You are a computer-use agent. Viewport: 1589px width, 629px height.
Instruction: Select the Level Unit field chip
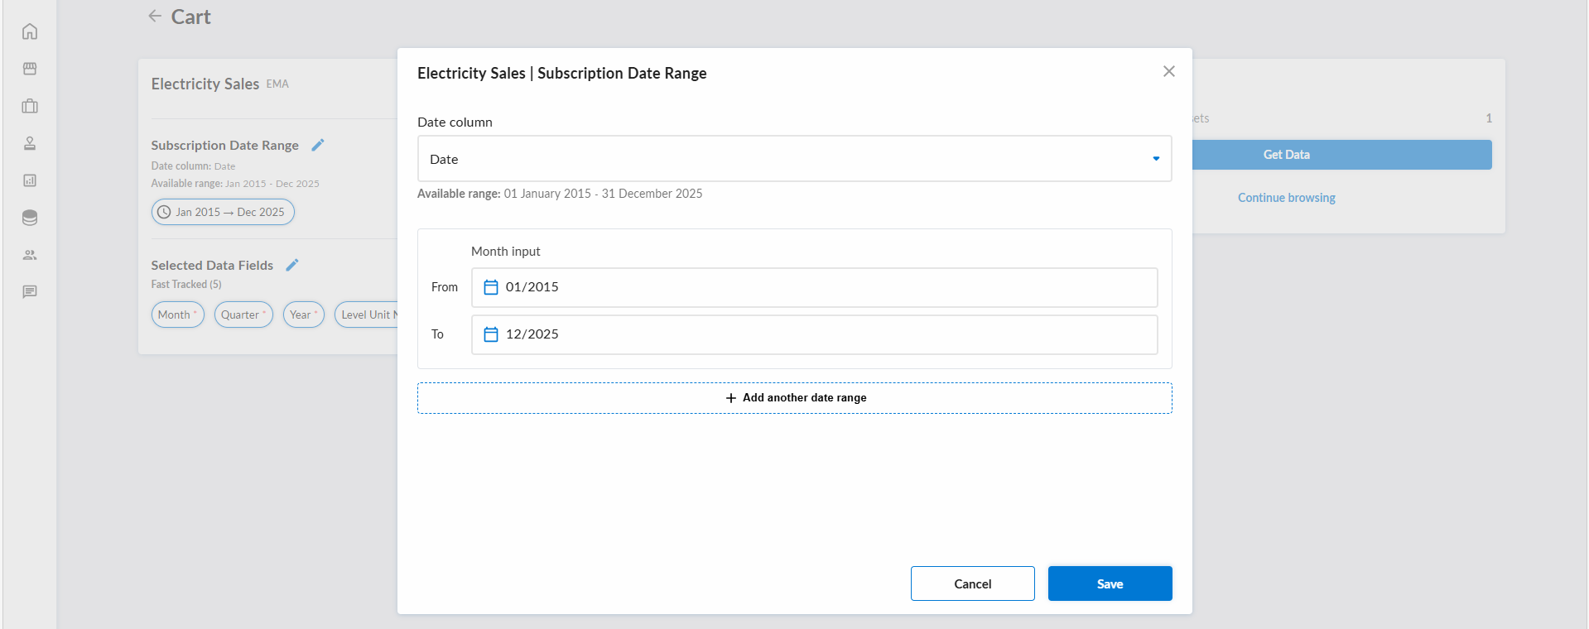(x=367, y=314)
